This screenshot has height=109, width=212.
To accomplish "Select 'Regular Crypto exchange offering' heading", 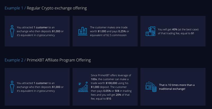I will [57, 8].
